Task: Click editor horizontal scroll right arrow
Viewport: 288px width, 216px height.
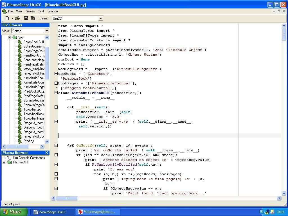Action: coord(279,198)
